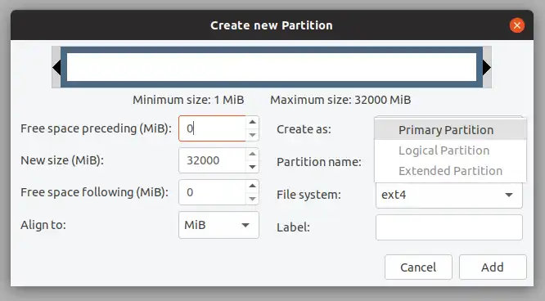Click the right partition resize arrow handle
Screen dimensions: 545x301
[487, 67]
